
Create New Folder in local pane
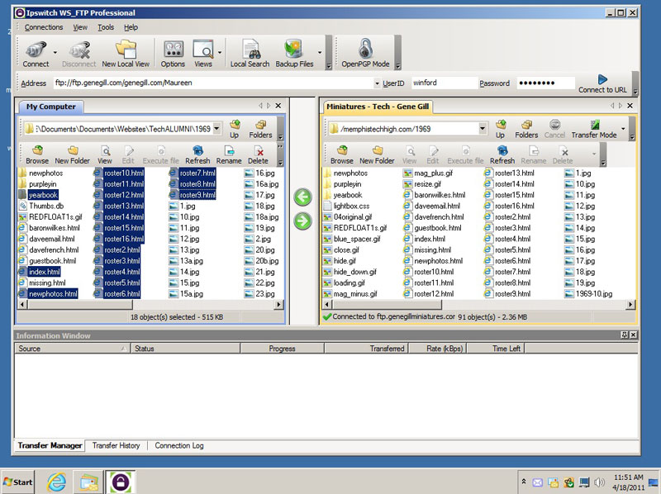point(72,155)
